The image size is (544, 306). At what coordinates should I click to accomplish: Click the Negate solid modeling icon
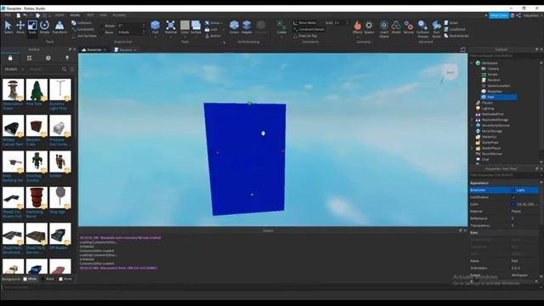246,26
